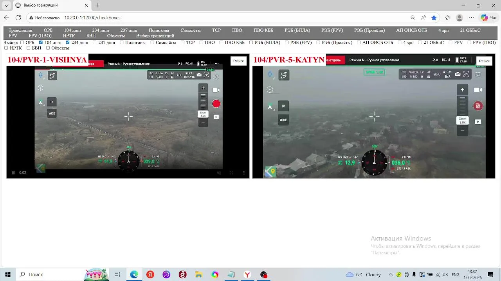Image resolution: width=501 pixels, height=281 pixels.
Task: Click the red record button in VISHNYA feed
Action: coord(216,104)
